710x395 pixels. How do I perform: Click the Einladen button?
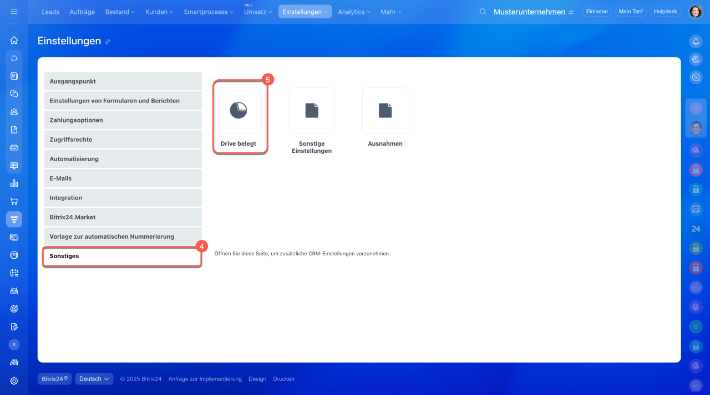coord(597,12)
